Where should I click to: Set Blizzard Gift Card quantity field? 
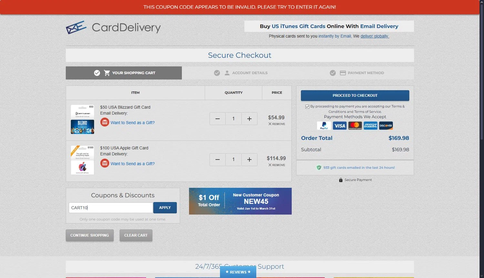(x=233, y=119)
